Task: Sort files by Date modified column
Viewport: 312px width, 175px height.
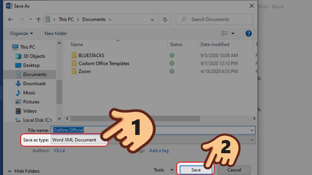Action: [215, 45]
